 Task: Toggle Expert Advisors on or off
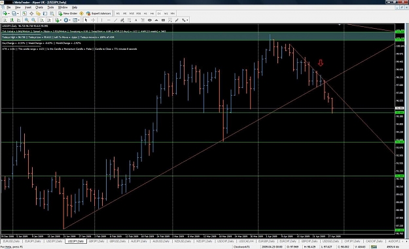99,13
